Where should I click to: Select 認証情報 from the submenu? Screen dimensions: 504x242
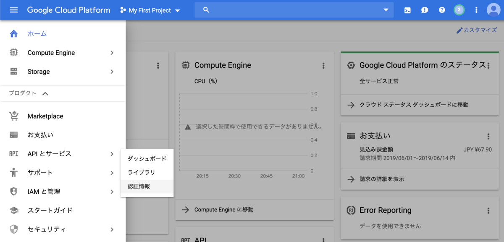pos(147,186)
